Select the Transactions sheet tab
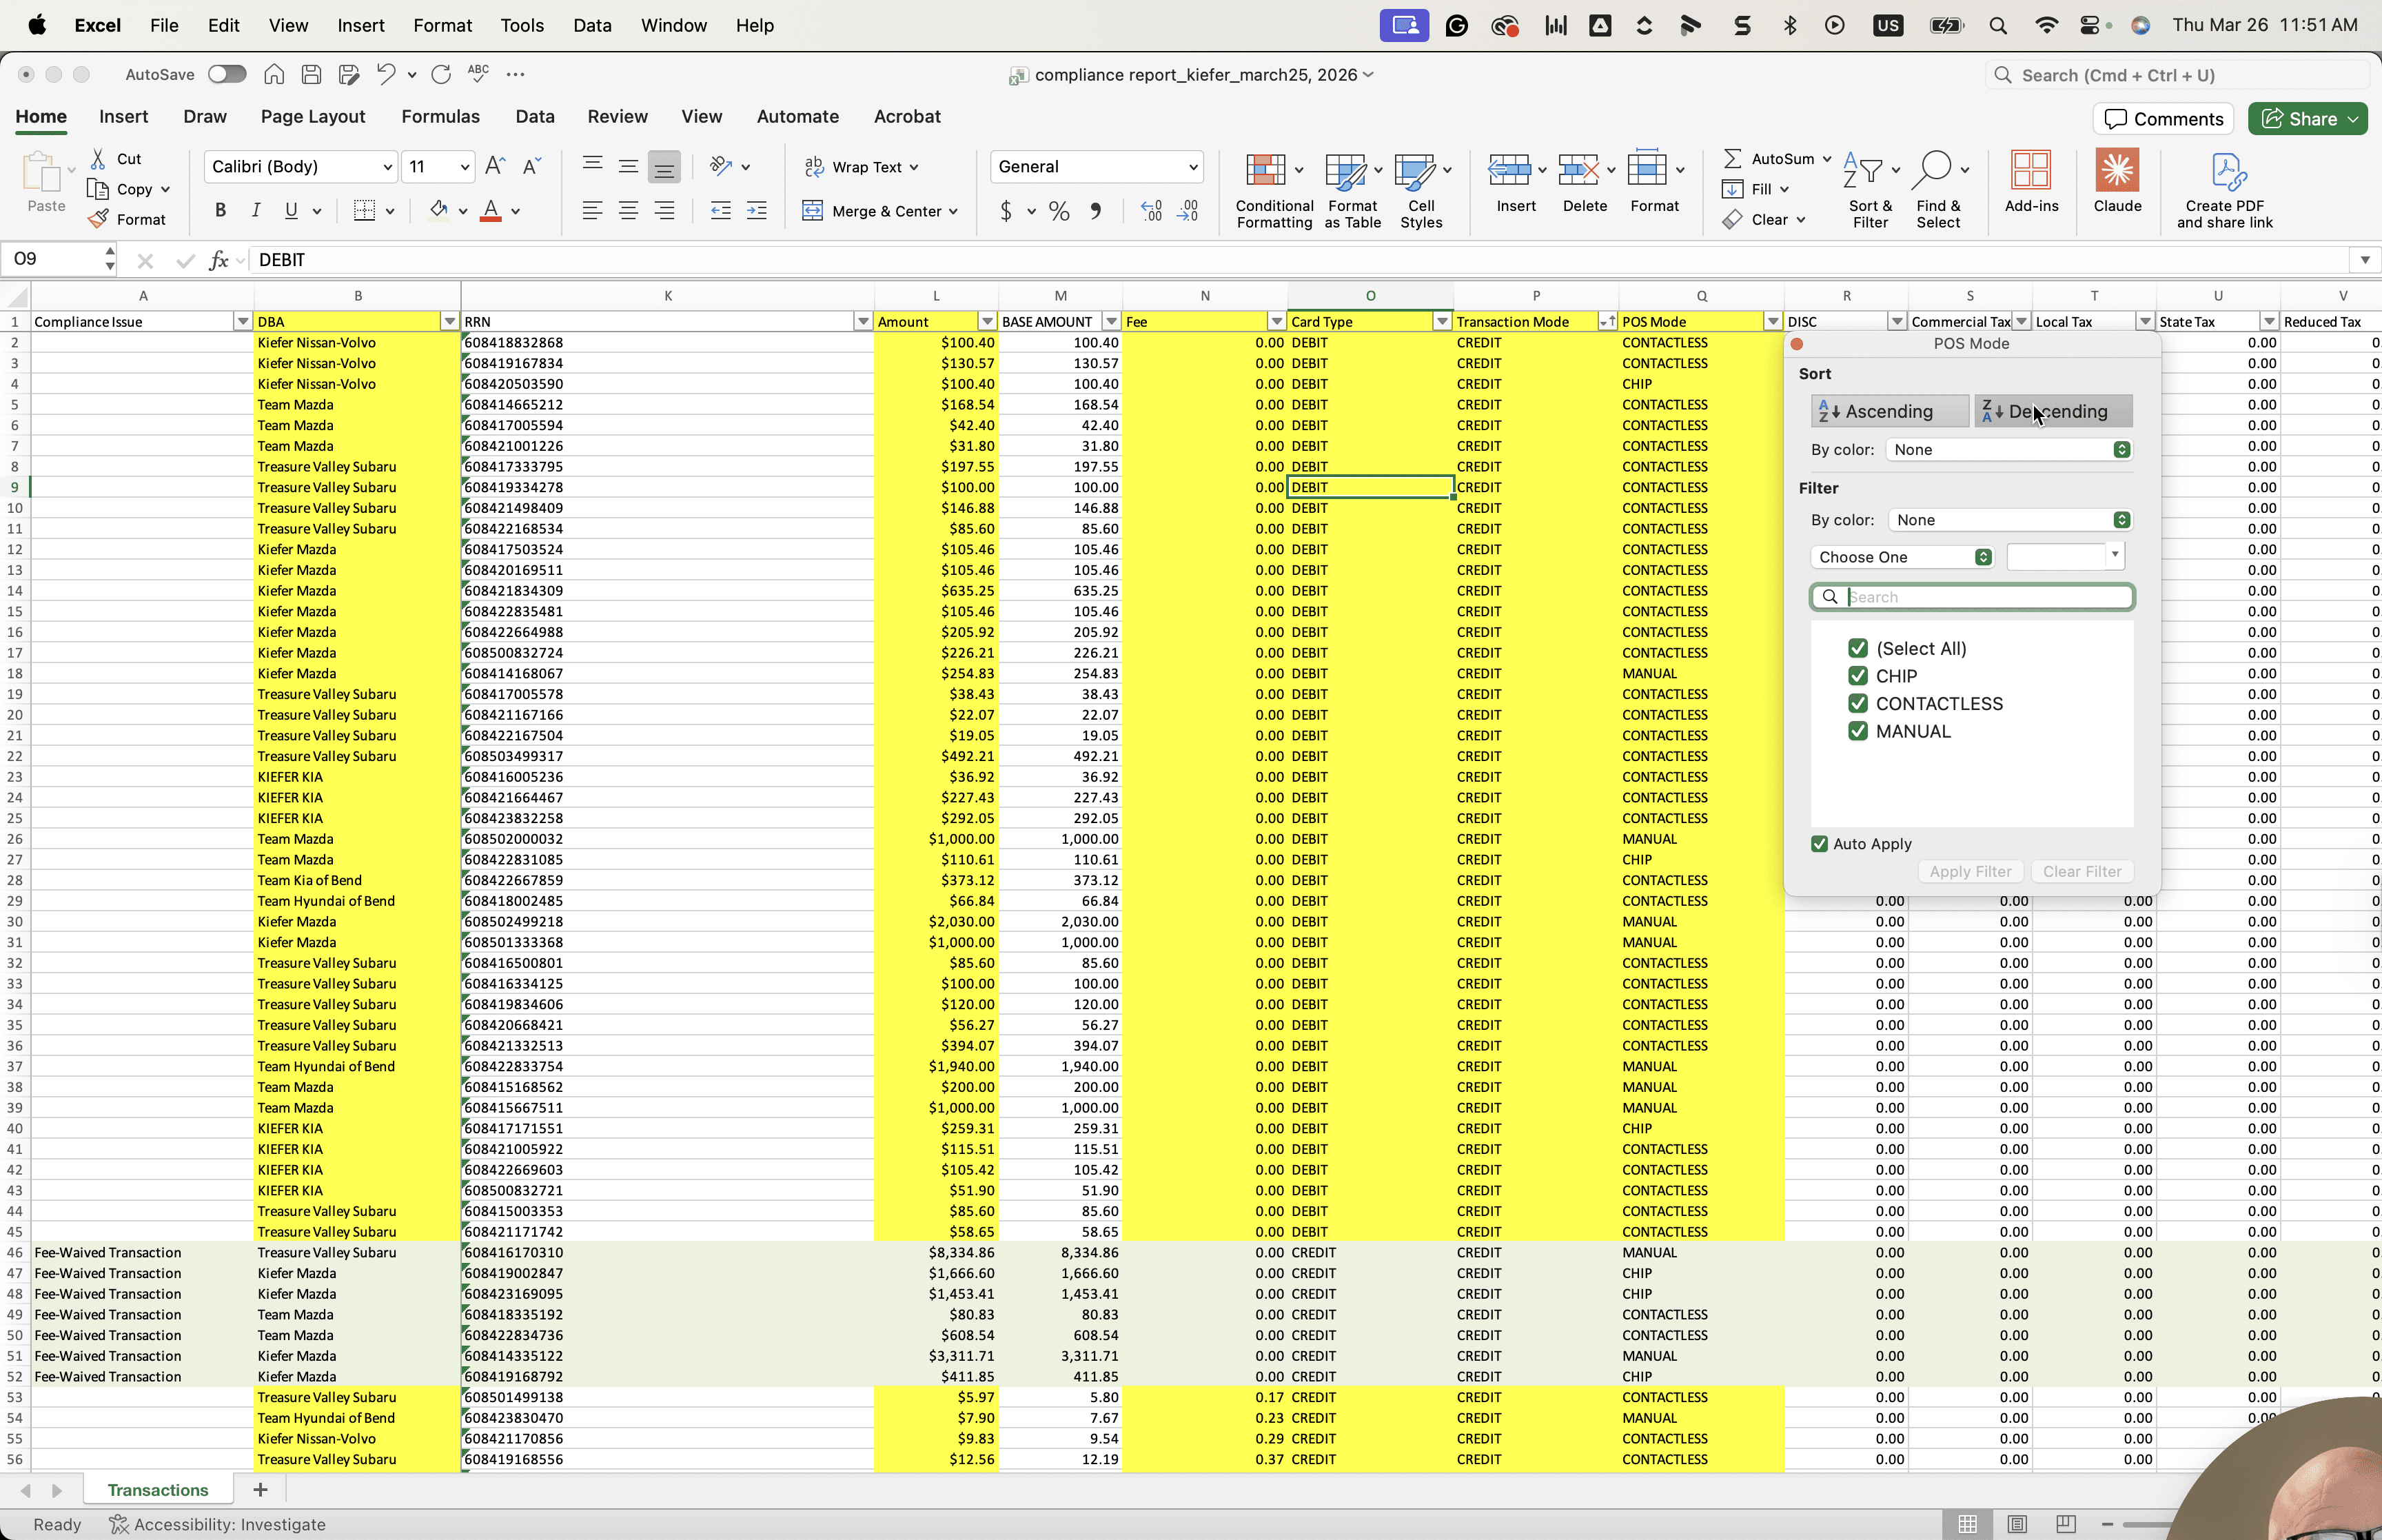Image resolution: width=2382 pixels, height=1540 pixels. (158, 1490)
